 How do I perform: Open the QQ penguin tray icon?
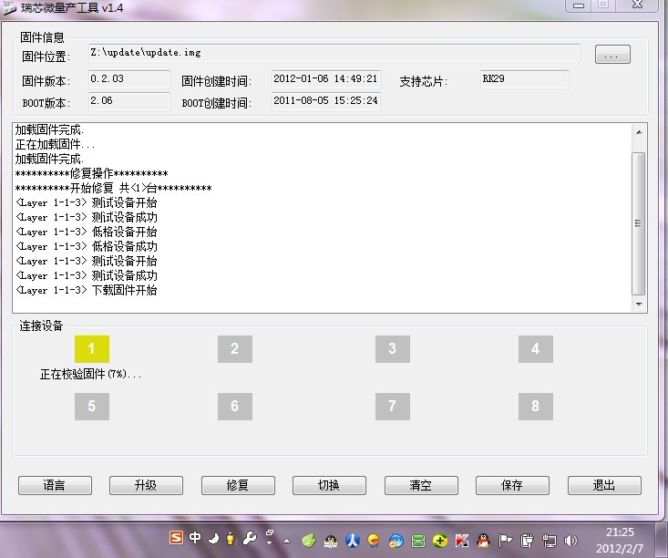[483, 541]
